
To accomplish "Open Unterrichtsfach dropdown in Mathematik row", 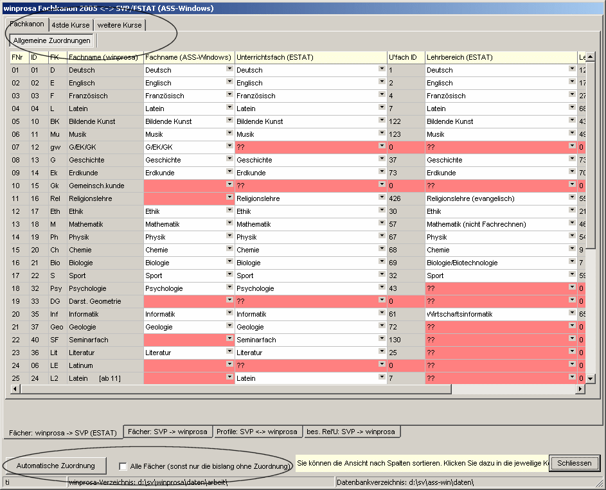I will 381,223.
